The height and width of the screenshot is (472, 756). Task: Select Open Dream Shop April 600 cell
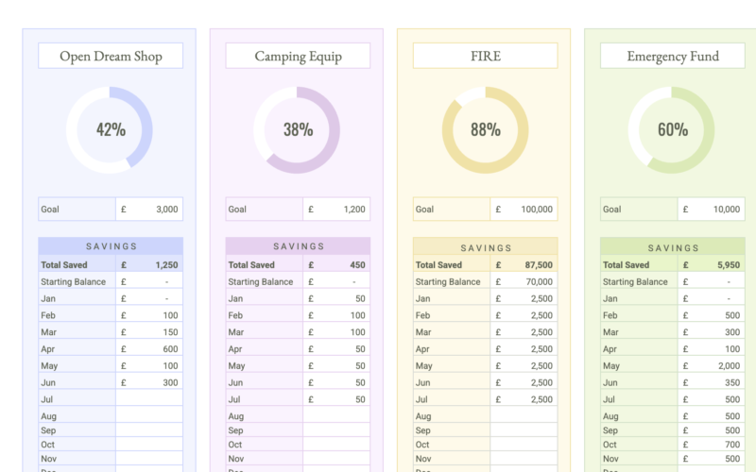pos(149,349)
